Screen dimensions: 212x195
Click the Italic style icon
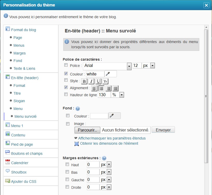click(91, 81)
